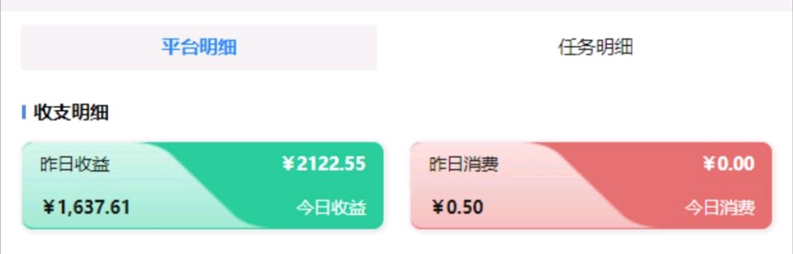Screen dimensions: 793x254
Task: Select the 今日消费 label
Action: pos(720,208)
